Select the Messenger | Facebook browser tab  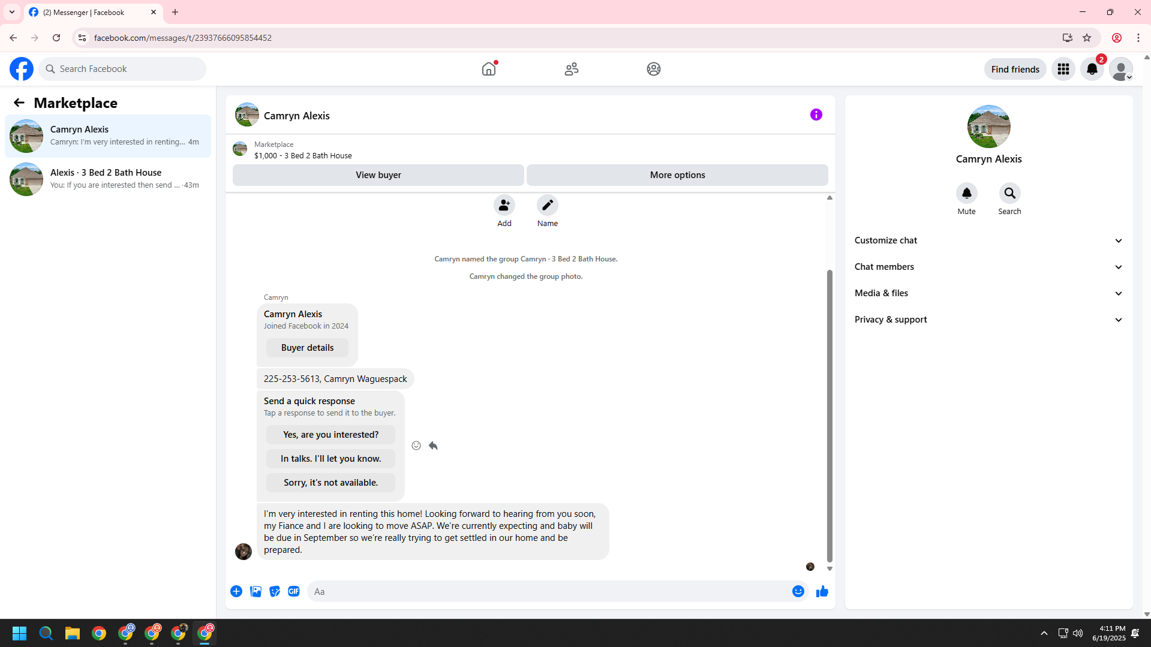(x=94, y=12)
